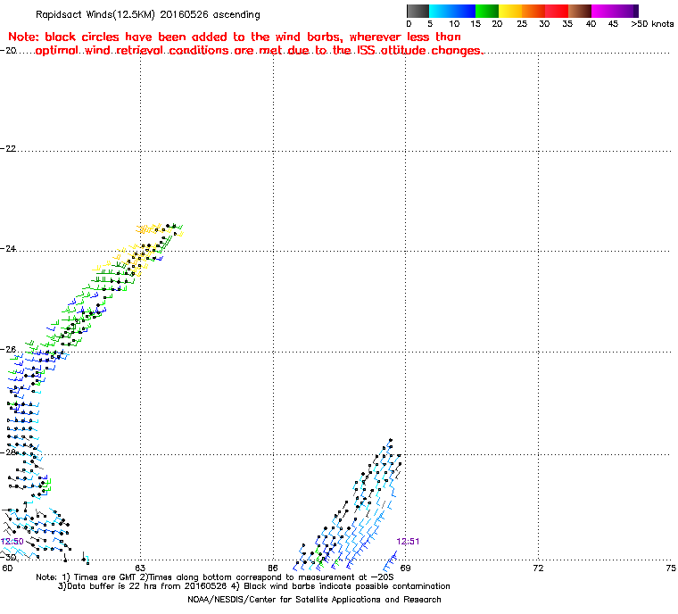
Task: Click the yellow 20-25 knots legend segment
Action: [510, 11]
